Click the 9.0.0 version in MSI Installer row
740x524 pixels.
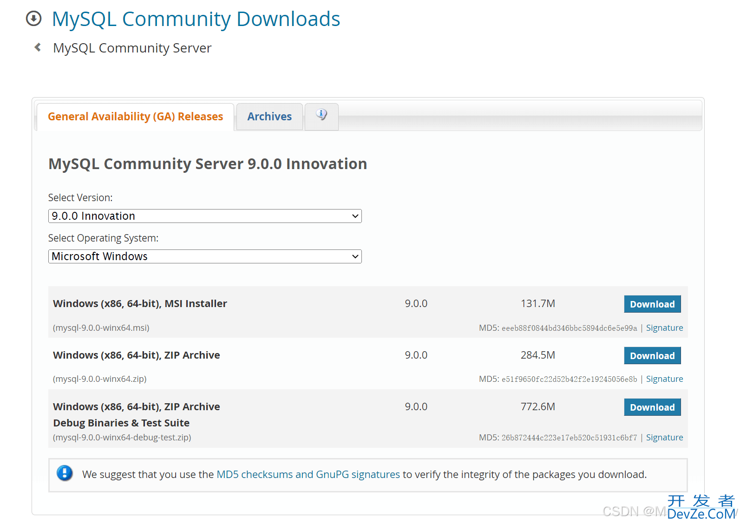pyautogui.click(x=416, y=304)
